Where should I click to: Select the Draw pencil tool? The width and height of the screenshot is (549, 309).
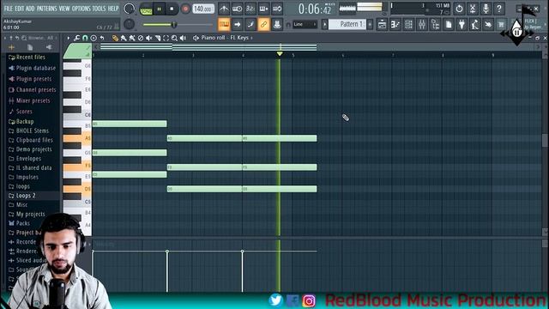(115, 38)
